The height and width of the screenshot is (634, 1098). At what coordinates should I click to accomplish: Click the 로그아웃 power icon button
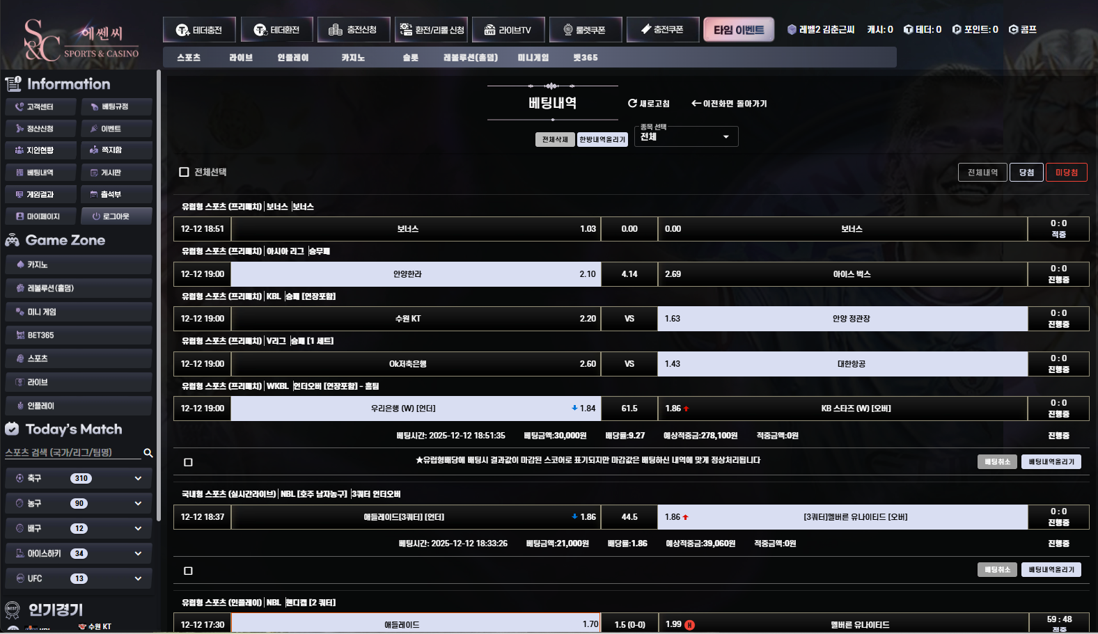pos(96,216)
